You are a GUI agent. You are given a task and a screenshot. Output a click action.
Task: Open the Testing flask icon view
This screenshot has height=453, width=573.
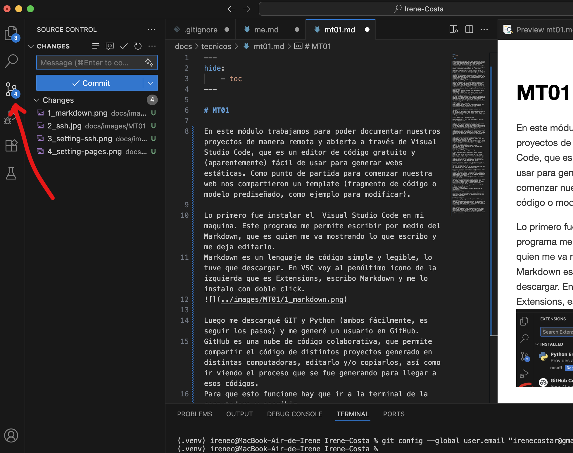click(x=11, y=173)
